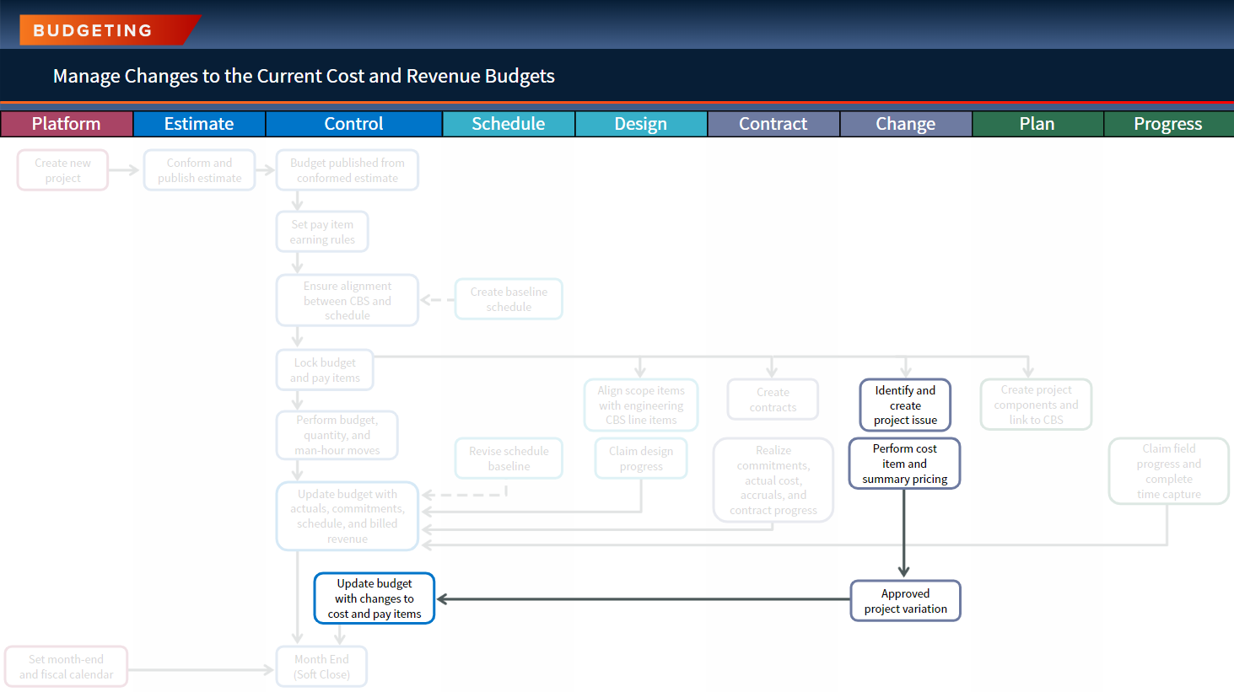This screenshot has width=1234, height=692.
Task: Open the Platform tab
Action: pos(67,124)
